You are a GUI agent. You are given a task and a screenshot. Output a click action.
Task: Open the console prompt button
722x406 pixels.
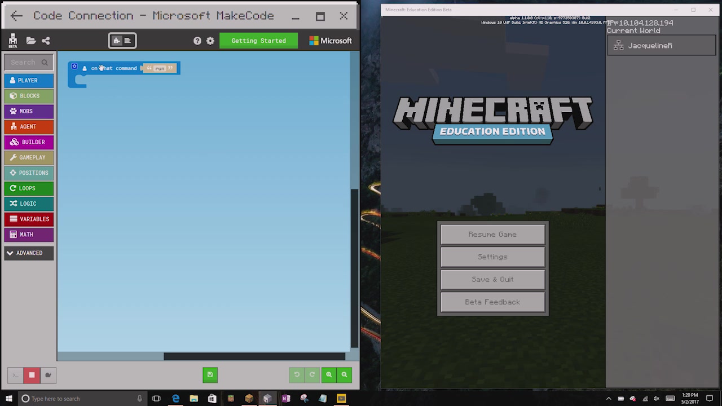tap(15, 375)
